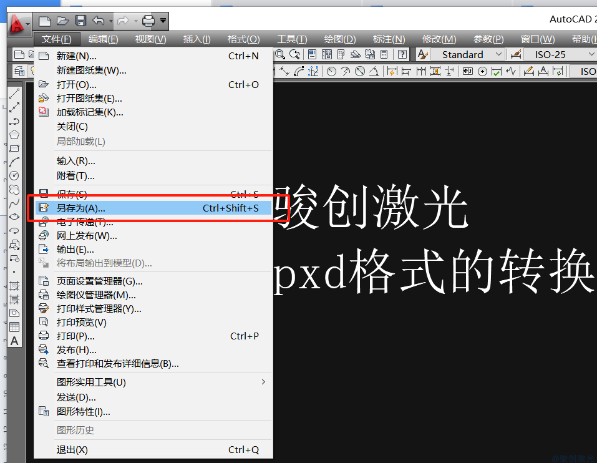Select the Polygon tool
This screenshot has width=597, height=463.
pyautogui.click(x=14, y=135)
